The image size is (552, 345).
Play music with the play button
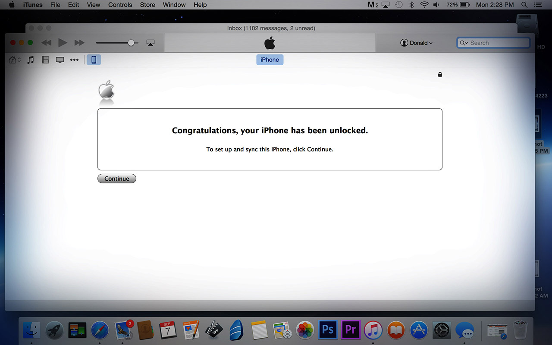point(63,43)
